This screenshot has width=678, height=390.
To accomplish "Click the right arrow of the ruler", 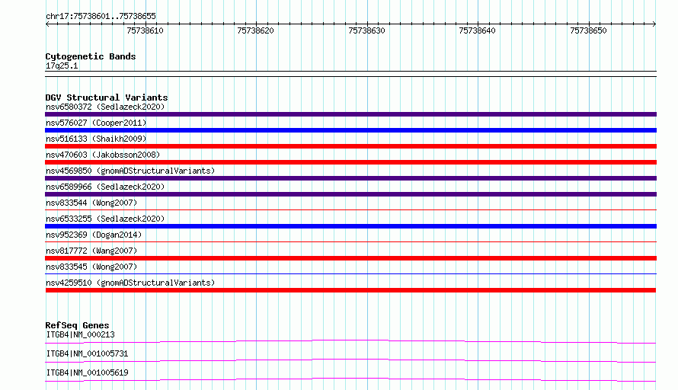I will [654, 24].
